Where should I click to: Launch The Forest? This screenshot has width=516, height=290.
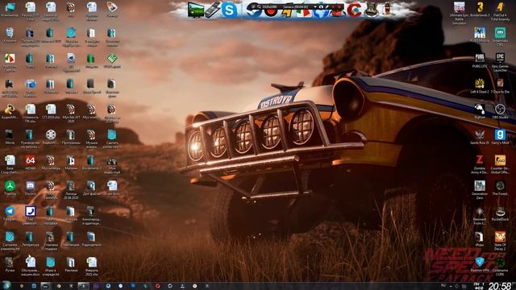pyautogui.click(x=500, y=188)
